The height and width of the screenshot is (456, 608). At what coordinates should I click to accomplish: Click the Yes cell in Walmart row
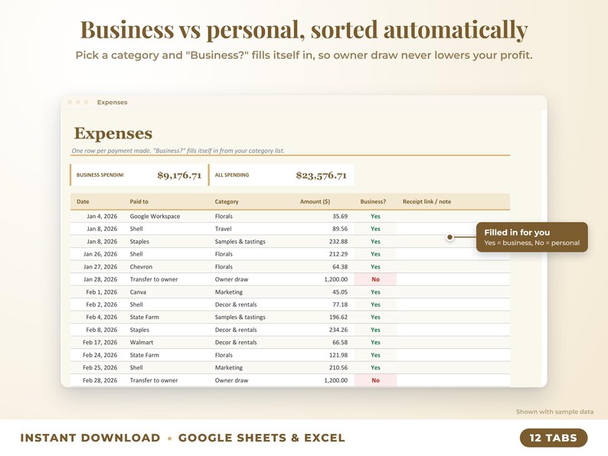[x=375, y=343]
